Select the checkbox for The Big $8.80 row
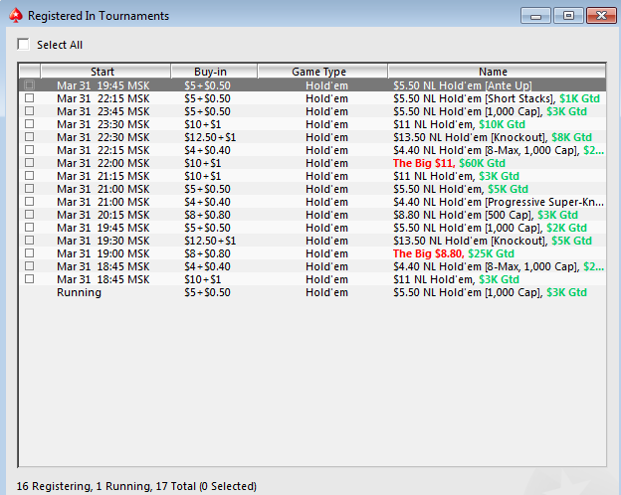Image resolution: width=621 pixels, height=495 pixels. coord(29,253)
